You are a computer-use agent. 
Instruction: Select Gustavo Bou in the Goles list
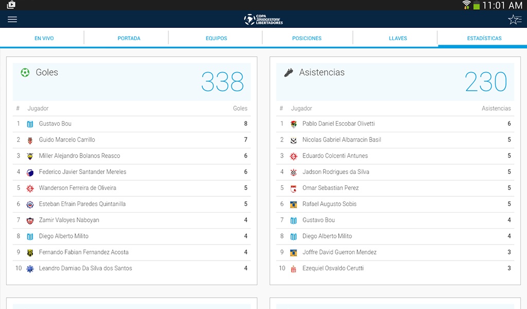132,124
